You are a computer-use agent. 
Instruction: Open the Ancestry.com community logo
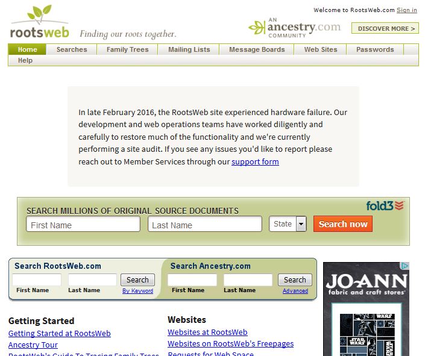[x=295, y=28]
